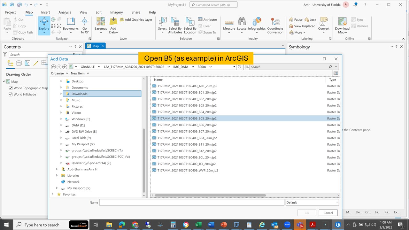The image size is (409, 230).
Task: Switch to the Insert ribbon tab
Action: [46, 12]
